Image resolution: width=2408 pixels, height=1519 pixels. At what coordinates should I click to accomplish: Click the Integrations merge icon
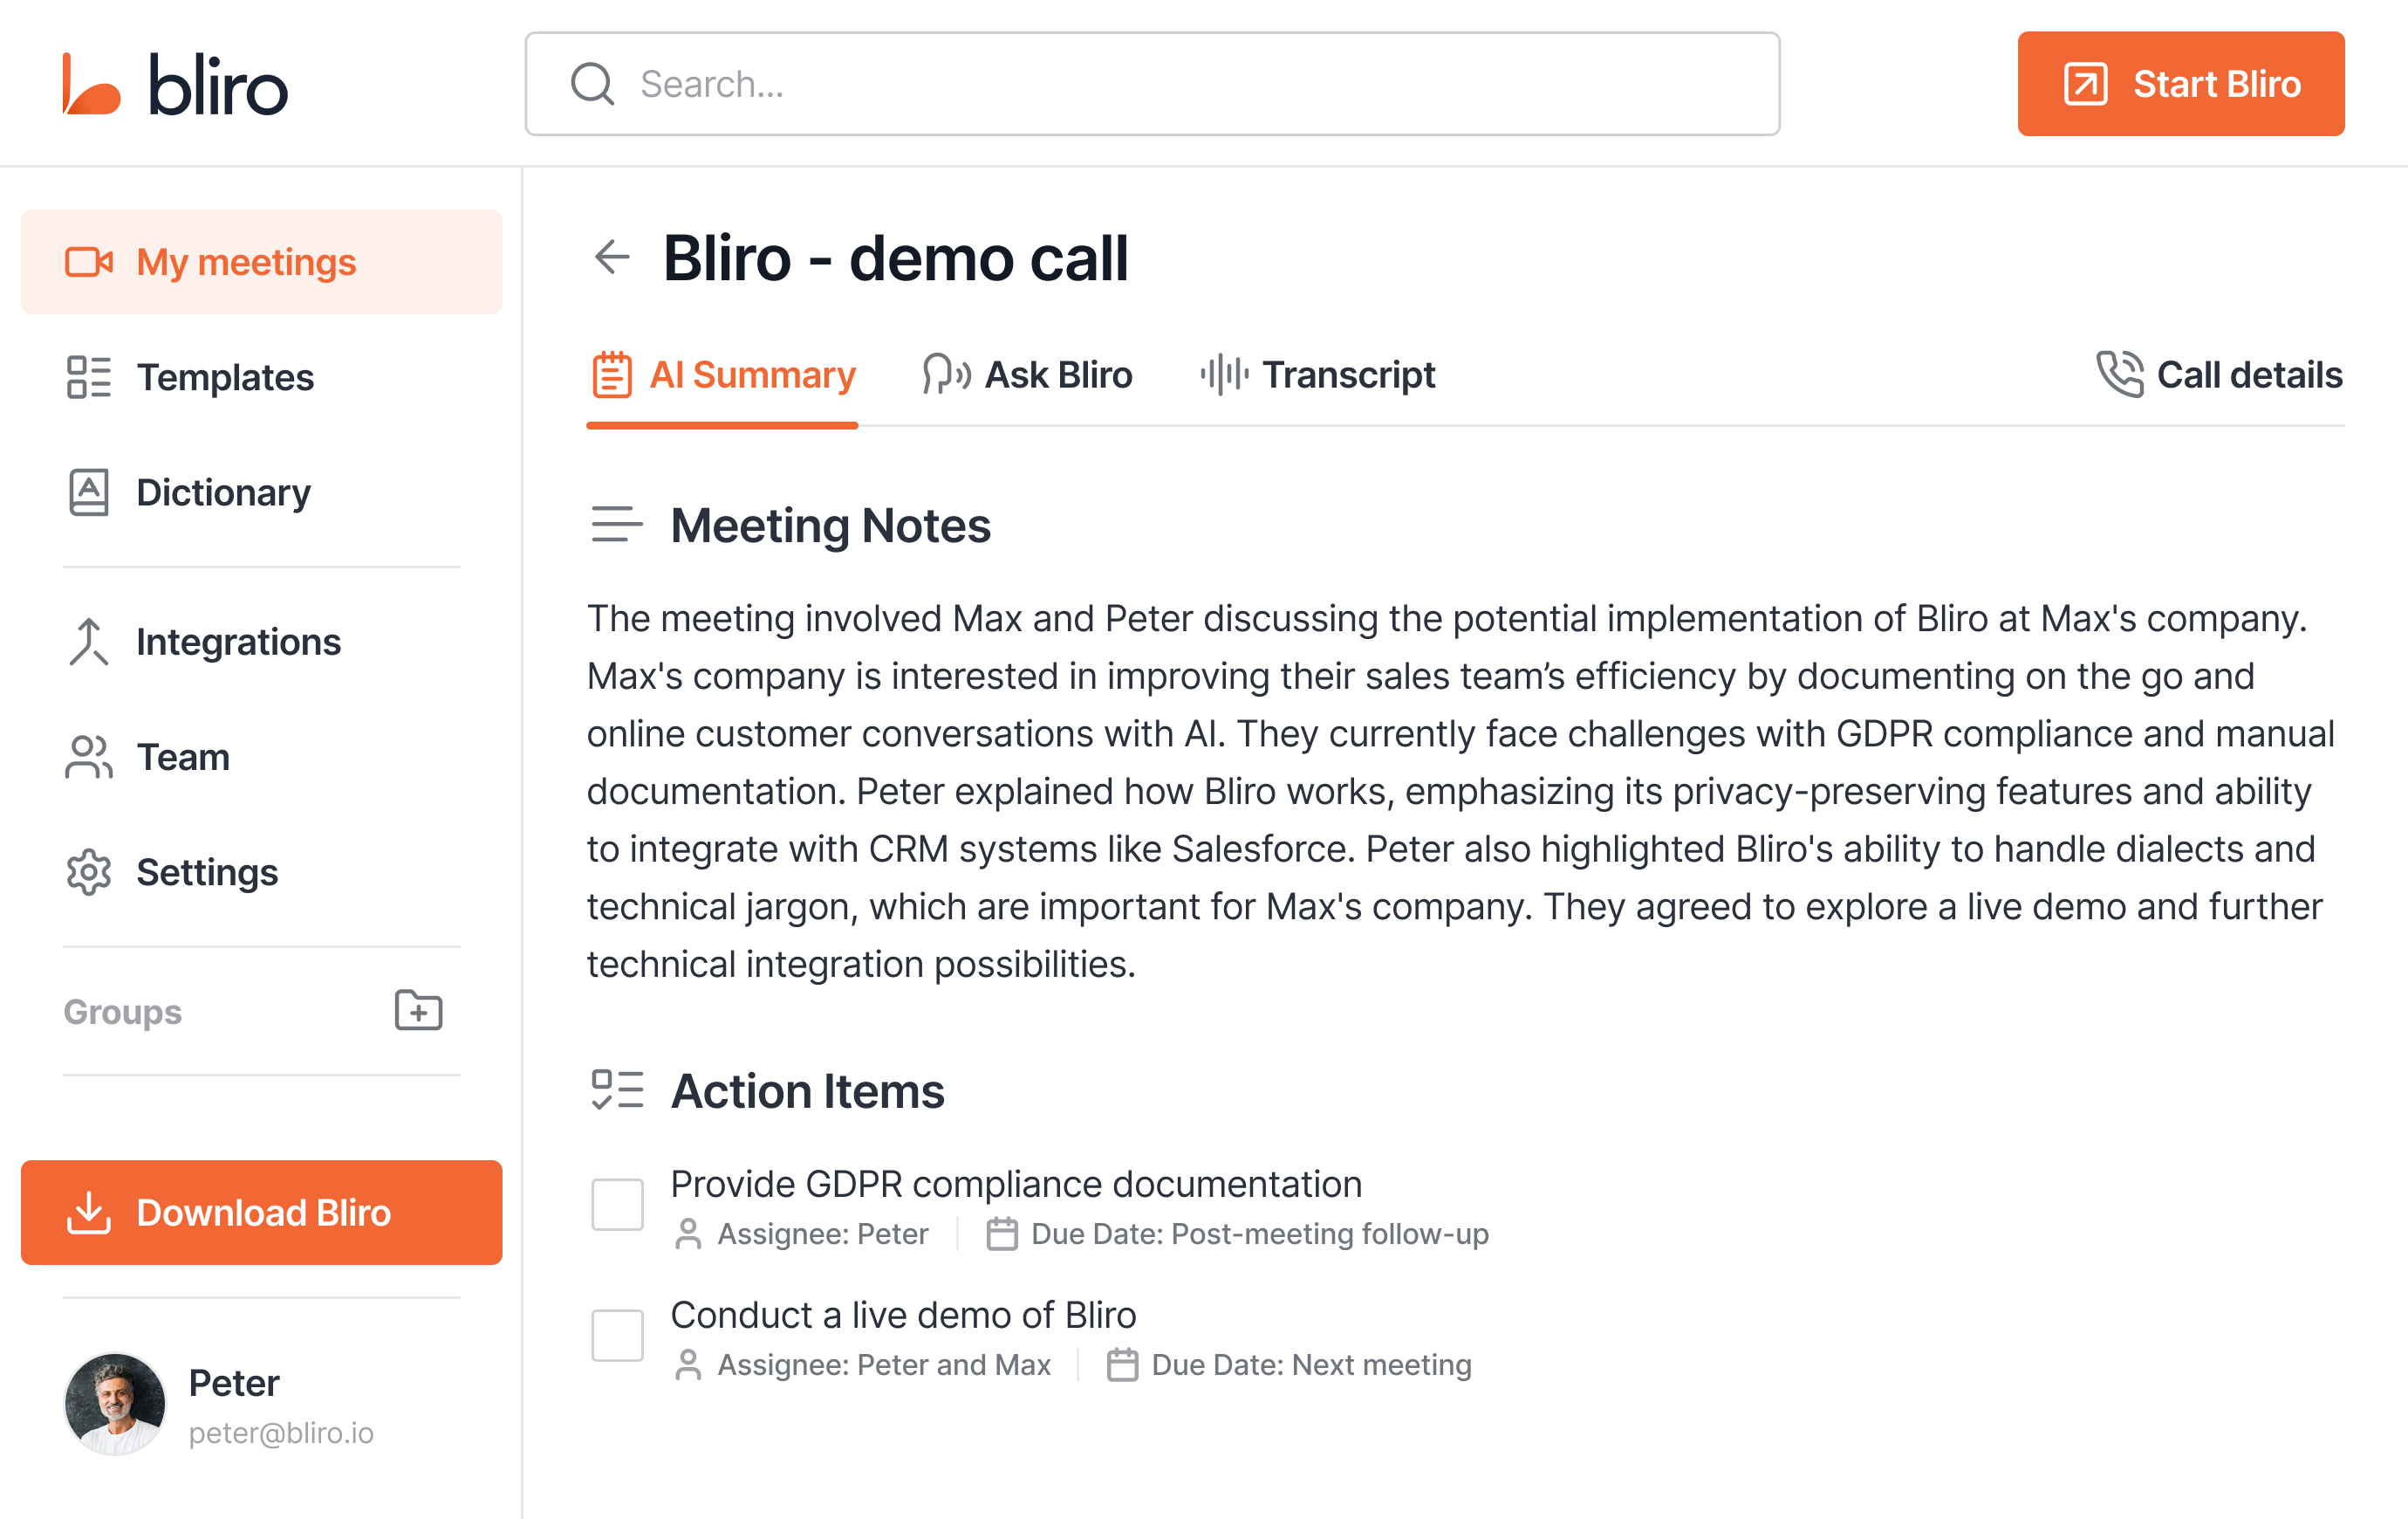coord(89,642)
